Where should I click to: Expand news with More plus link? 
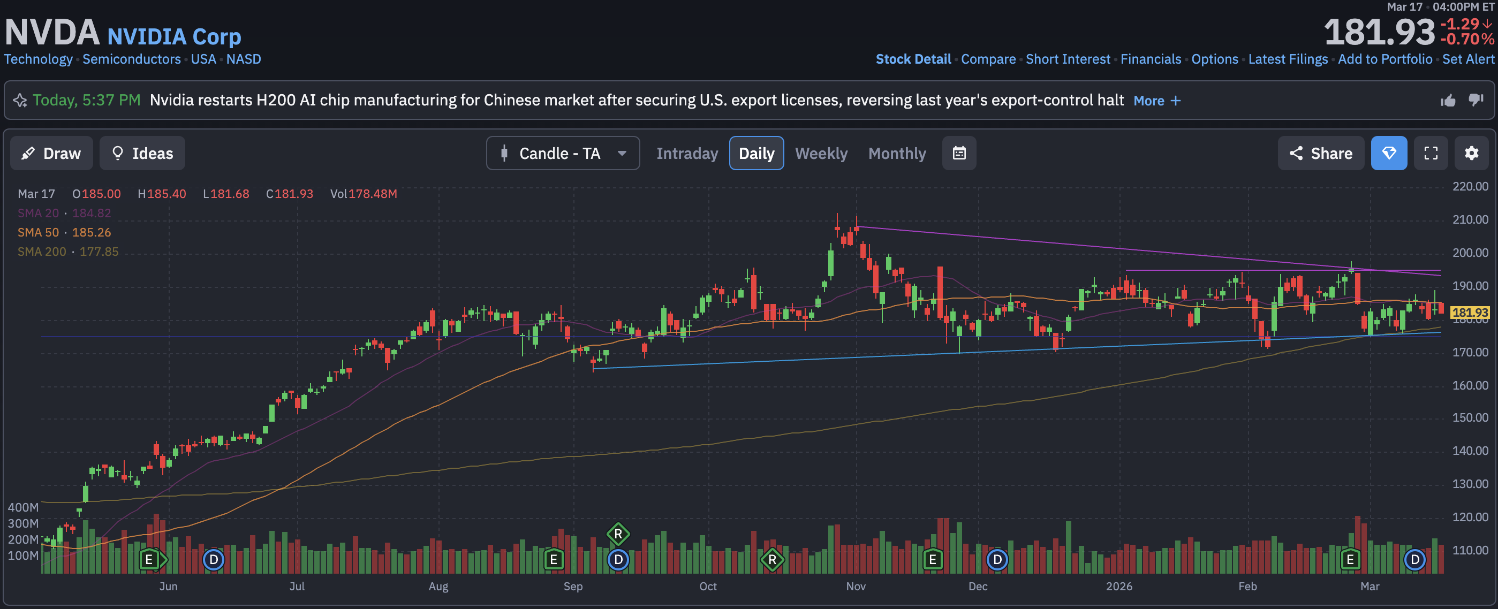(x=1156, y=101)
